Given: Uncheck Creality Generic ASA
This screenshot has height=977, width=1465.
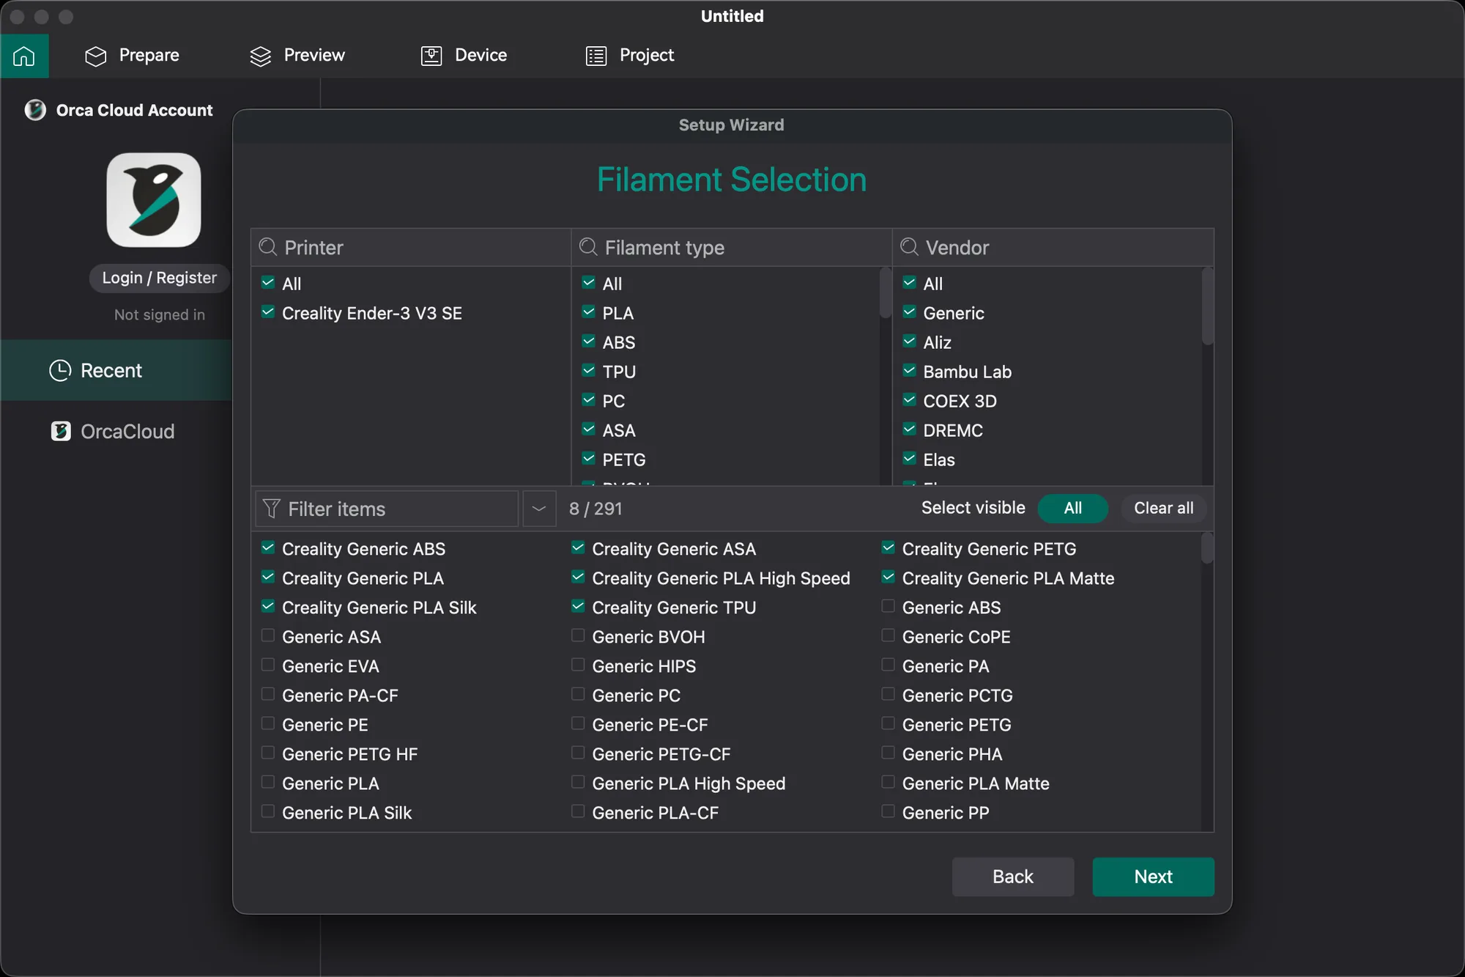Looking at the screenshot, I should point(578,548).
